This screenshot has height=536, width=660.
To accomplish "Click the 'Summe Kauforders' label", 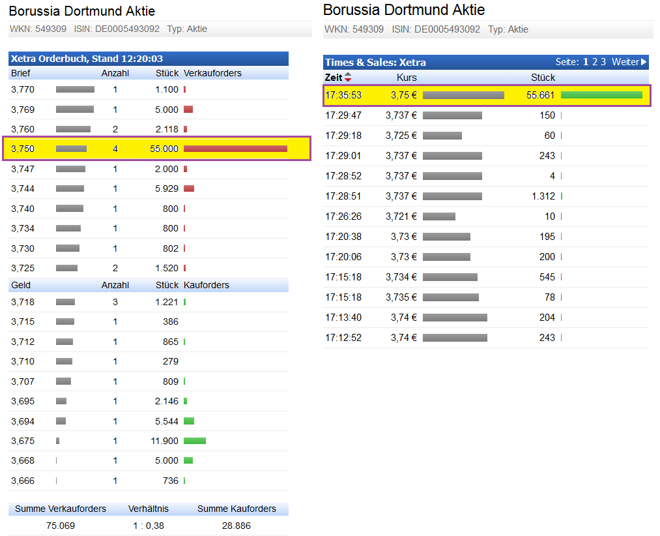I will point(237,509).
